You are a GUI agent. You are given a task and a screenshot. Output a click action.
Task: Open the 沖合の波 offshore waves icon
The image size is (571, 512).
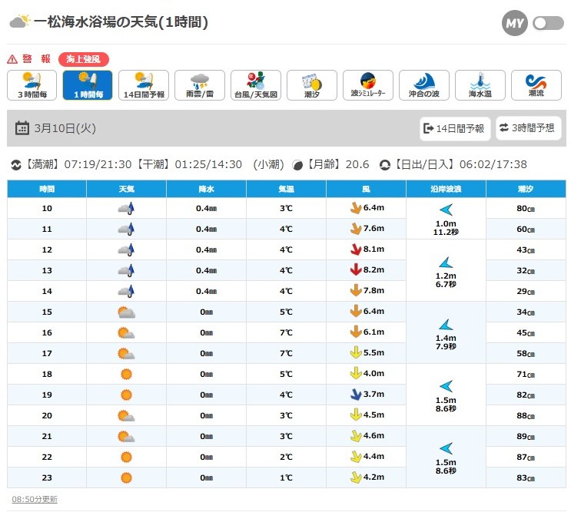click(x=424, y=85)
